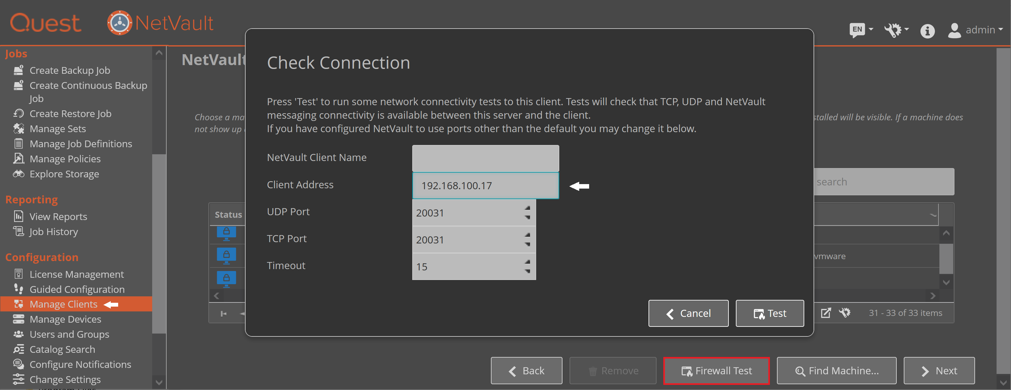Screen dimensions: 1011x390
Task: Click the Explore Storage binoculars icon
Action: click(x=18, y=174)
